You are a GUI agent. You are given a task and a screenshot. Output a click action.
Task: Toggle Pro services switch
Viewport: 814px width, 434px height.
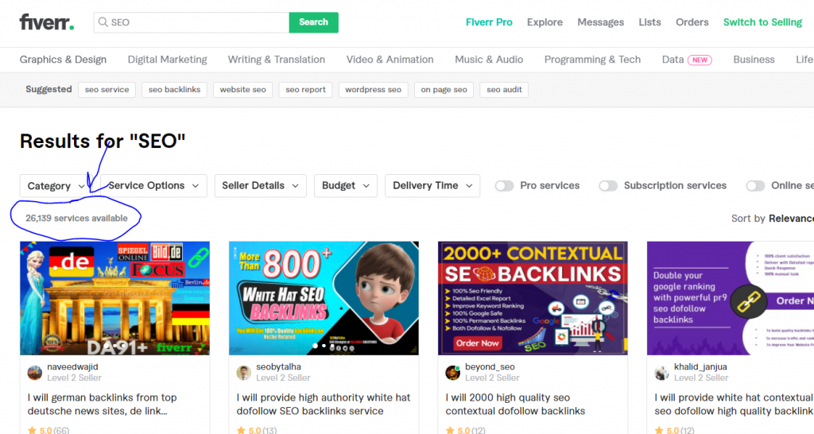pos(504,185)
